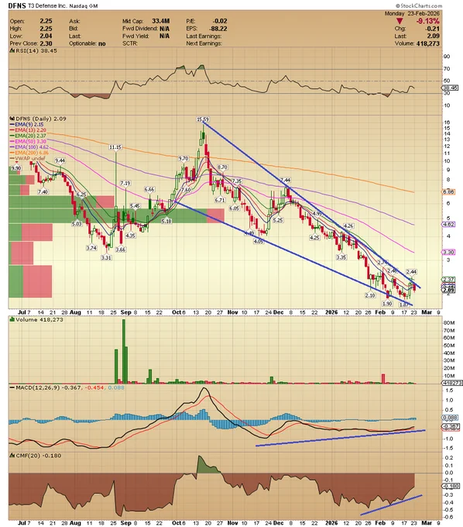The width and height of the screenshot is (463, 527).
Task: Click the 5.18 price label
Action: (166, 221)
